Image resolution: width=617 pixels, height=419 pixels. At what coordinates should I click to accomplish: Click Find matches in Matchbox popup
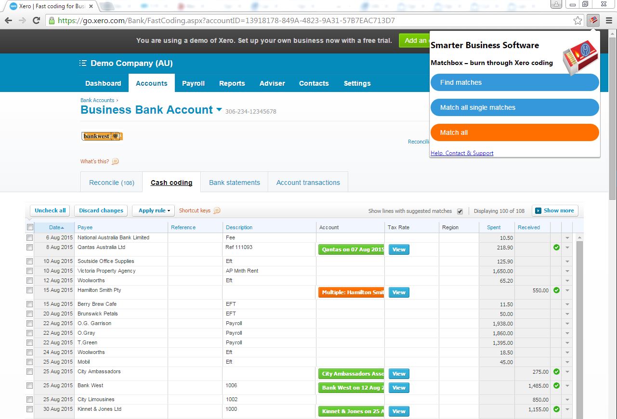[515, 82]
